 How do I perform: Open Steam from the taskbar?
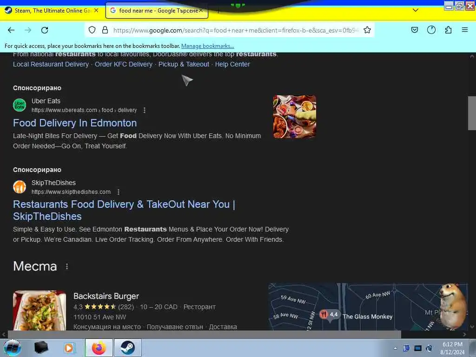(128, 348)
